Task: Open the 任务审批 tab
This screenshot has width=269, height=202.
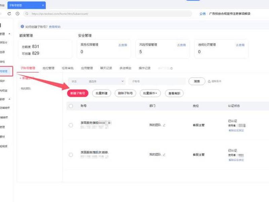Action: pos(68,68)
